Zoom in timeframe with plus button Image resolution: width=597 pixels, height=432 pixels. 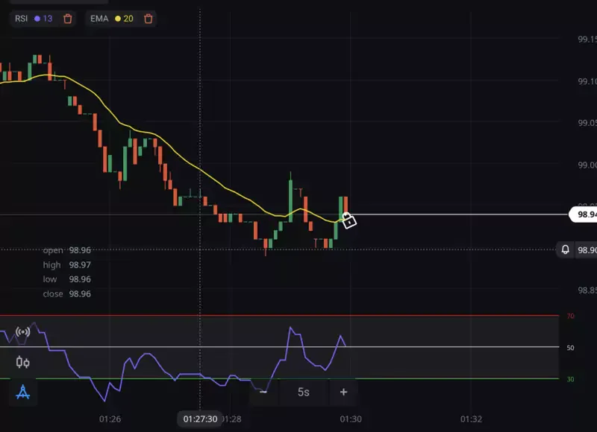[343, 392]
